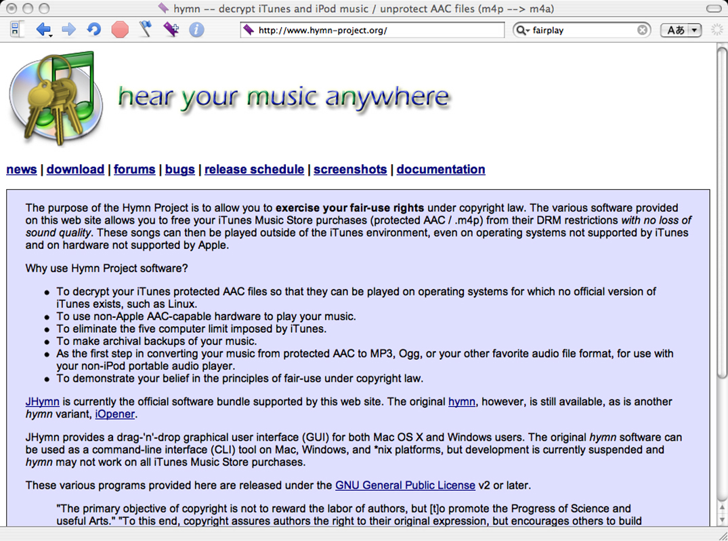
Task: Open the search engine magnifier menu
Action: click(522, 31)
